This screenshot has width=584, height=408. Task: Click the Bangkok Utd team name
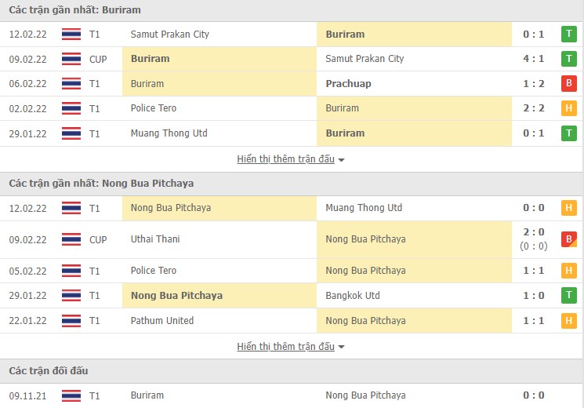coord(353,296)
